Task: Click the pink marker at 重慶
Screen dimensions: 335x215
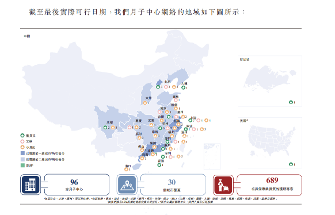Action: click(130, 128)
